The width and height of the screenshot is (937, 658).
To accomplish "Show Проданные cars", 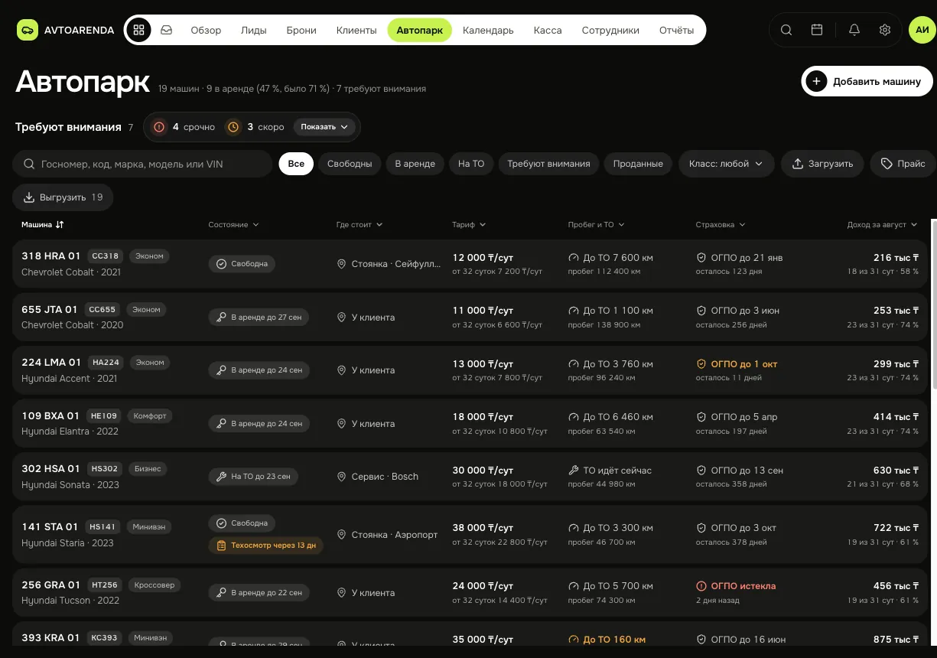I will 638,164.
